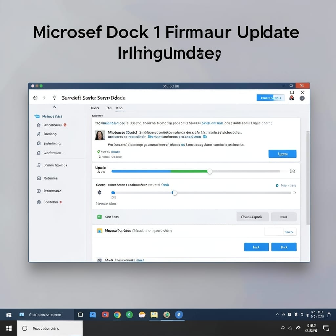The width and height of the screenshot is (336, 336).
Task: Click the grey Next button beside 'Chadel ipodt'
Action: pyautogui.click(x=284, y=217)
